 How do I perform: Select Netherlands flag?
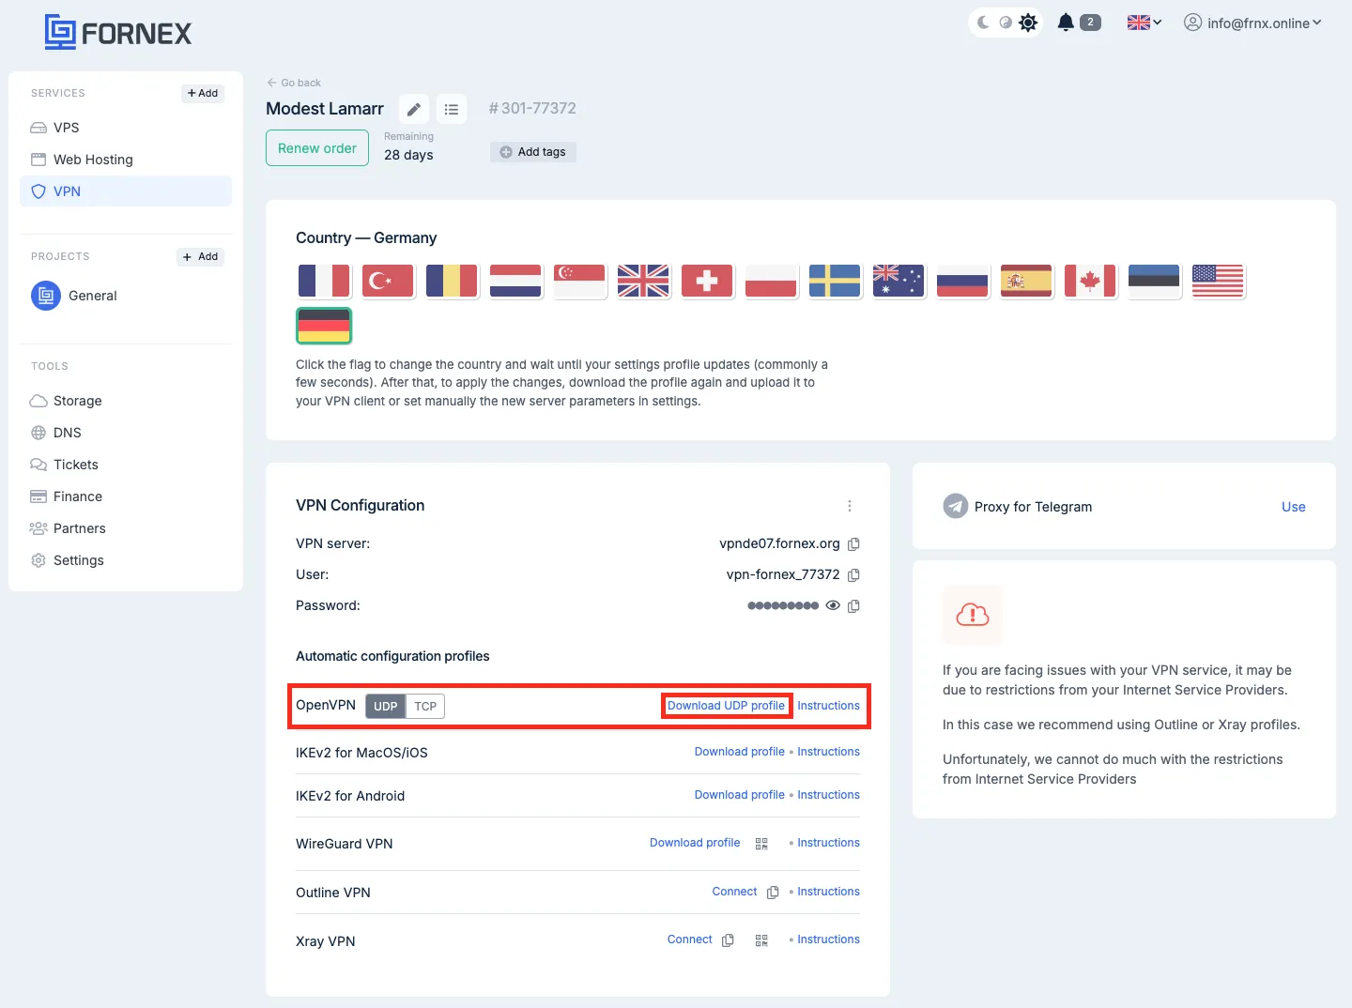coord(515,281)
